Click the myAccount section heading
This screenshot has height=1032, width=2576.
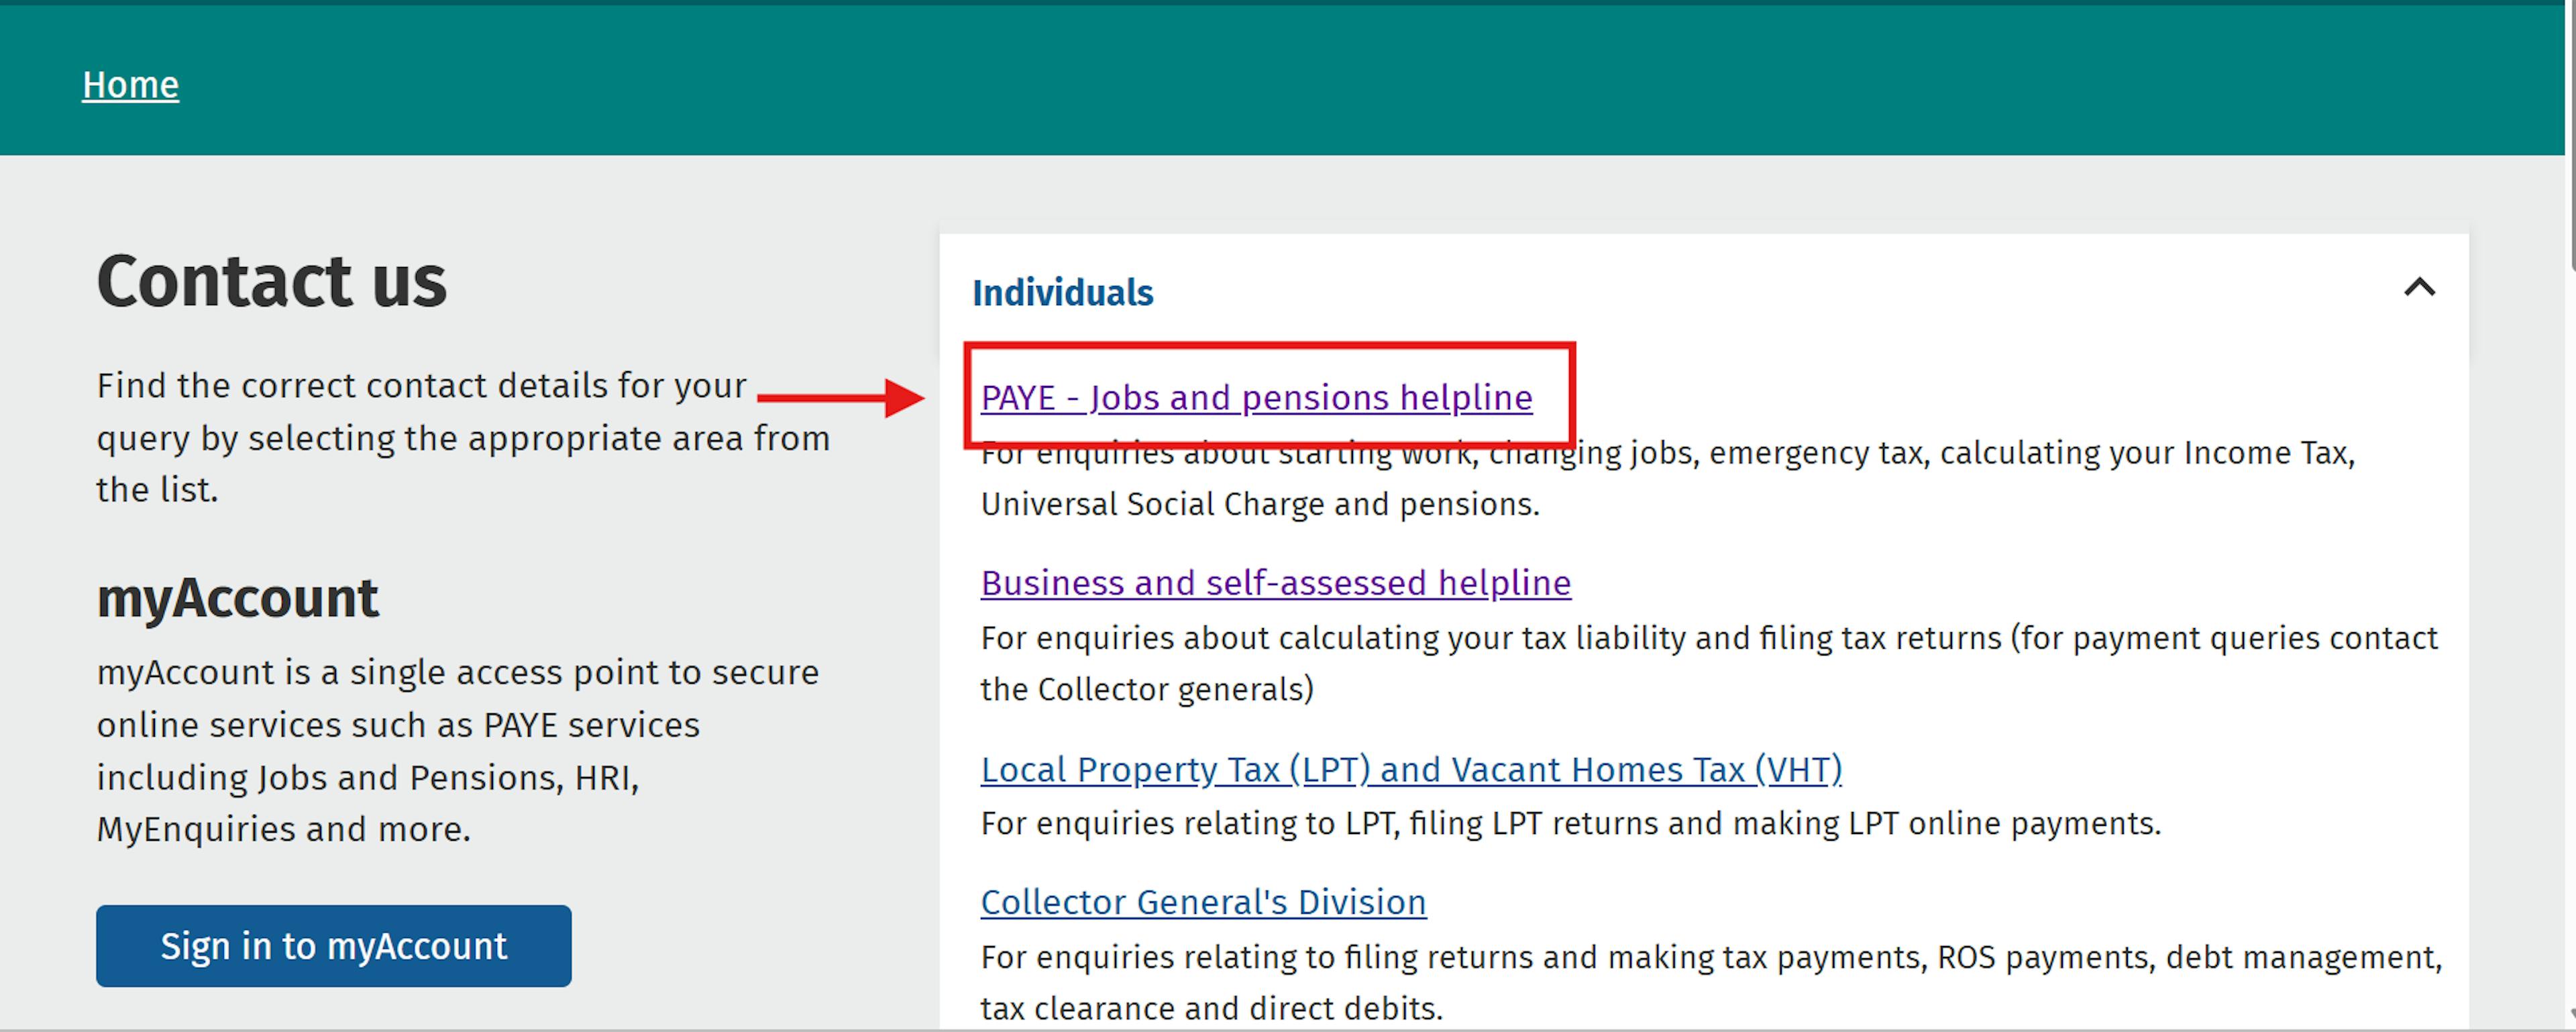(x=237, y=598)
